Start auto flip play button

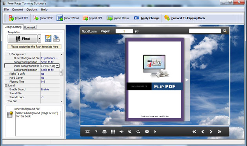[155, 132]
